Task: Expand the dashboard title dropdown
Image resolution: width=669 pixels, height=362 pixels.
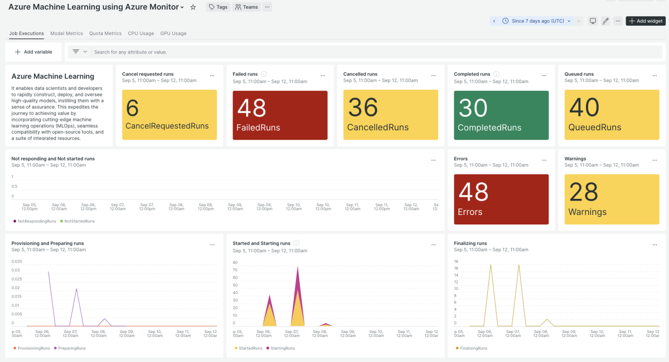Action: point(182,7)
